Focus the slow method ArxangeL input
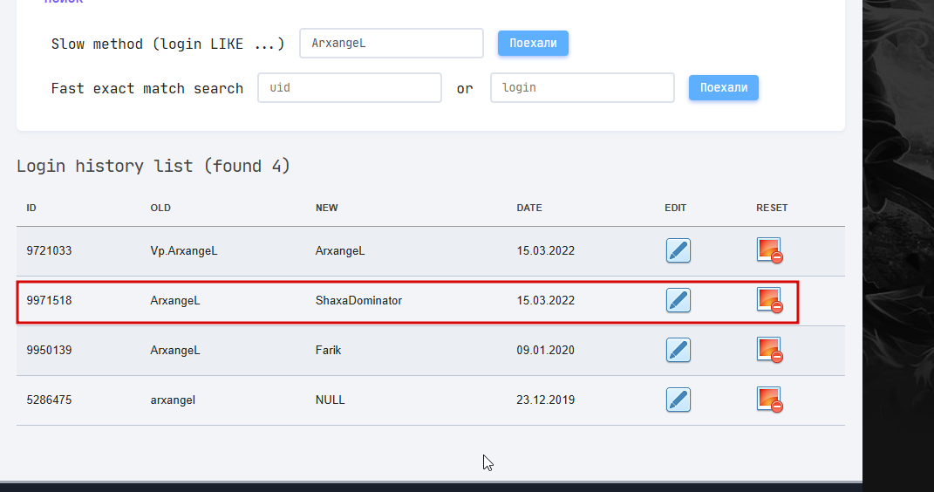 coord(391,43)
